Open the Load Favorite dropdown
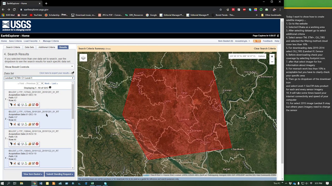The image size is (332, 186). (32, 41)
